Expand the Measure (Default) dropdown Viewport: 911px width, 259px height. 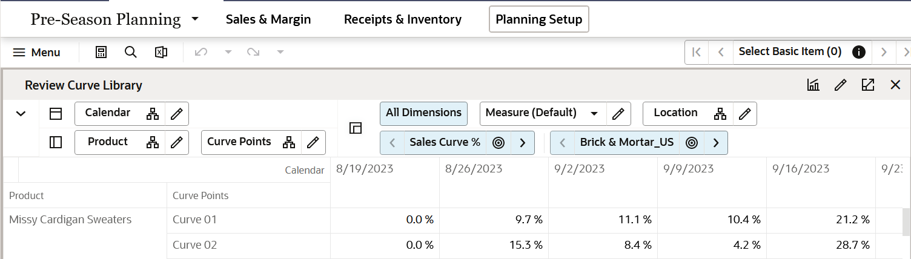[594, 113]
